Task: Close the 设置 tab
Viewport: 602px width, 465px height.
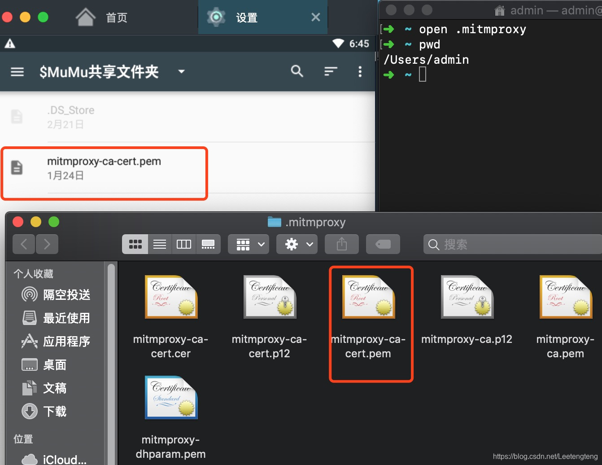Action: (316, 17)
